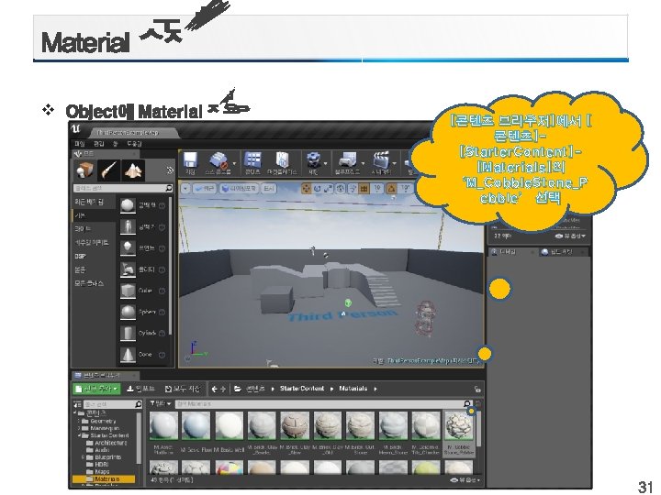Click content browser forward arrow

pos(223,389)
